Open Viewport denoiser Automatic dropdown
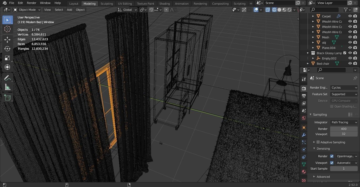 pos(347,163)
